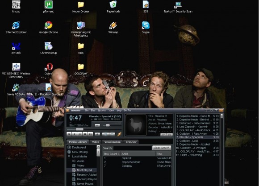The height and width of the screenshot is (186, 259).
Task: Open the nino folder
Action: point(81,48)
